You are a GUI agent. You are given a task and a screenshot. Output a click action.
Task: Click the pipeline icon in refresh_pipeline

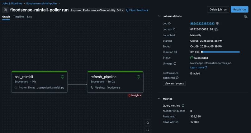92,88
